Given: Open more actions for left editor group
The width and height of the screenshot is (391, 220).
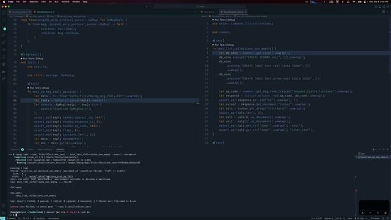Looking at the screenshot, I should 195,12.
